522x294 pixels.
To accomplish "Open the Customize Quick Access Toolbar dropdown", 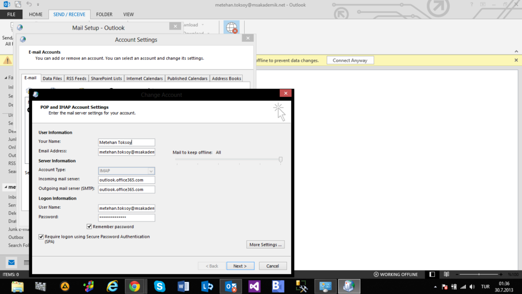I will tap(37, 4).
